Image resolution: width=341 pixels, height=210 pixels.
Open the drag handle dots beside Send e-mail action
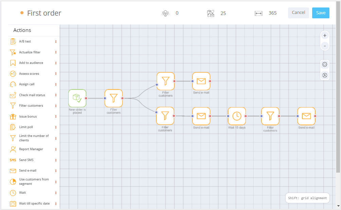click(56, 171)
